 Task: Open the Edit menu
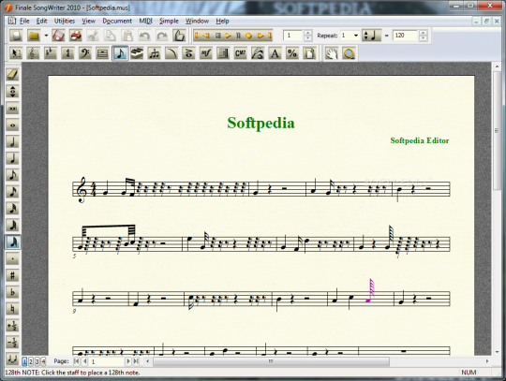[41, 21]
